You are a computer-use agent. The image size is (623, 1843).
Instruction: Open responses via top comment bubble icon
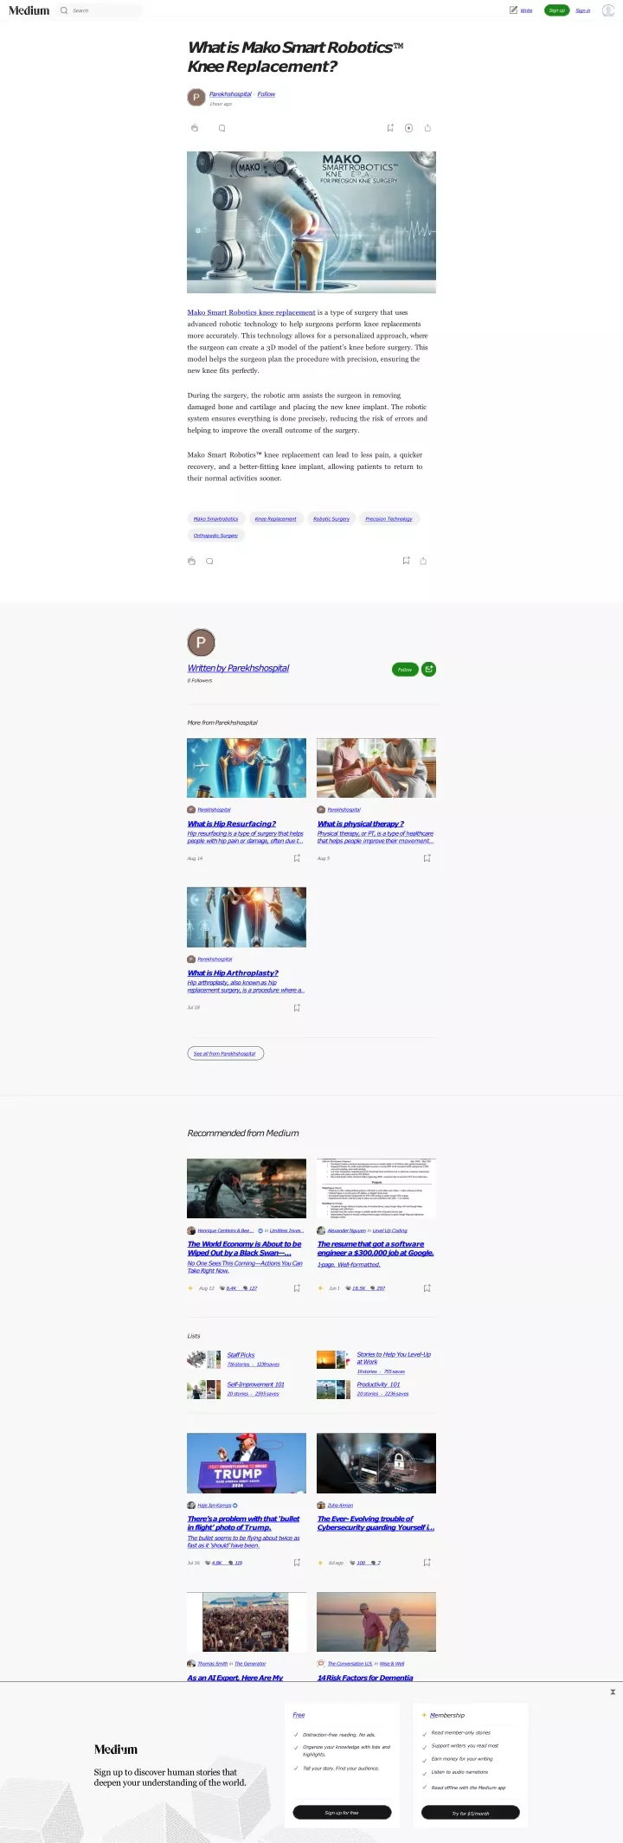coord(222,128)
